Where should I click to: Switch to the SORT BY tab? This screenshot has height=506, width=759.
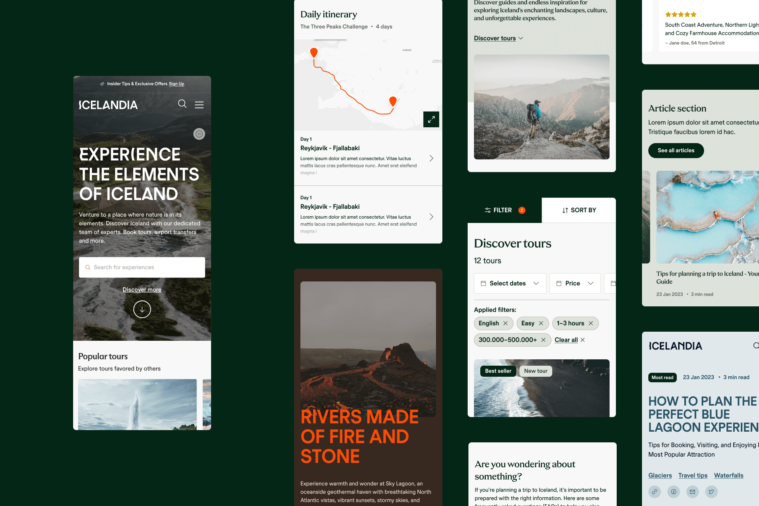tap(579, 210)
